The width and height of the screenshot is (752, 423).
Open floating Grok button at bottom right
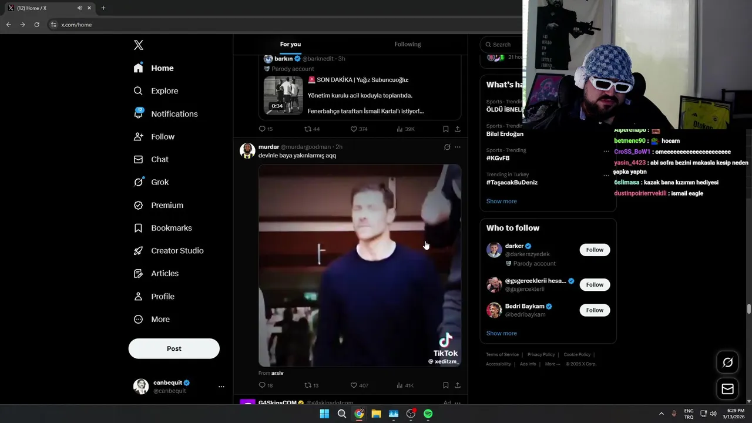[x=727, y=362]
